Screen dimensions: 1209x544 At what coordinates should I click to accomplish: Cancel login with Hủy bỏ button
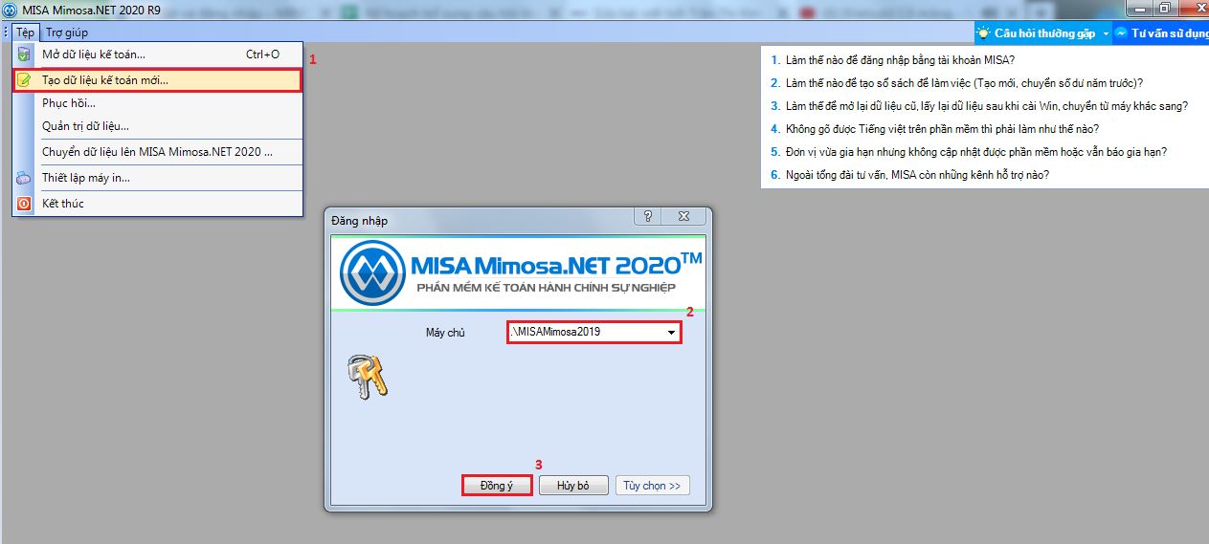click(573, 486)
